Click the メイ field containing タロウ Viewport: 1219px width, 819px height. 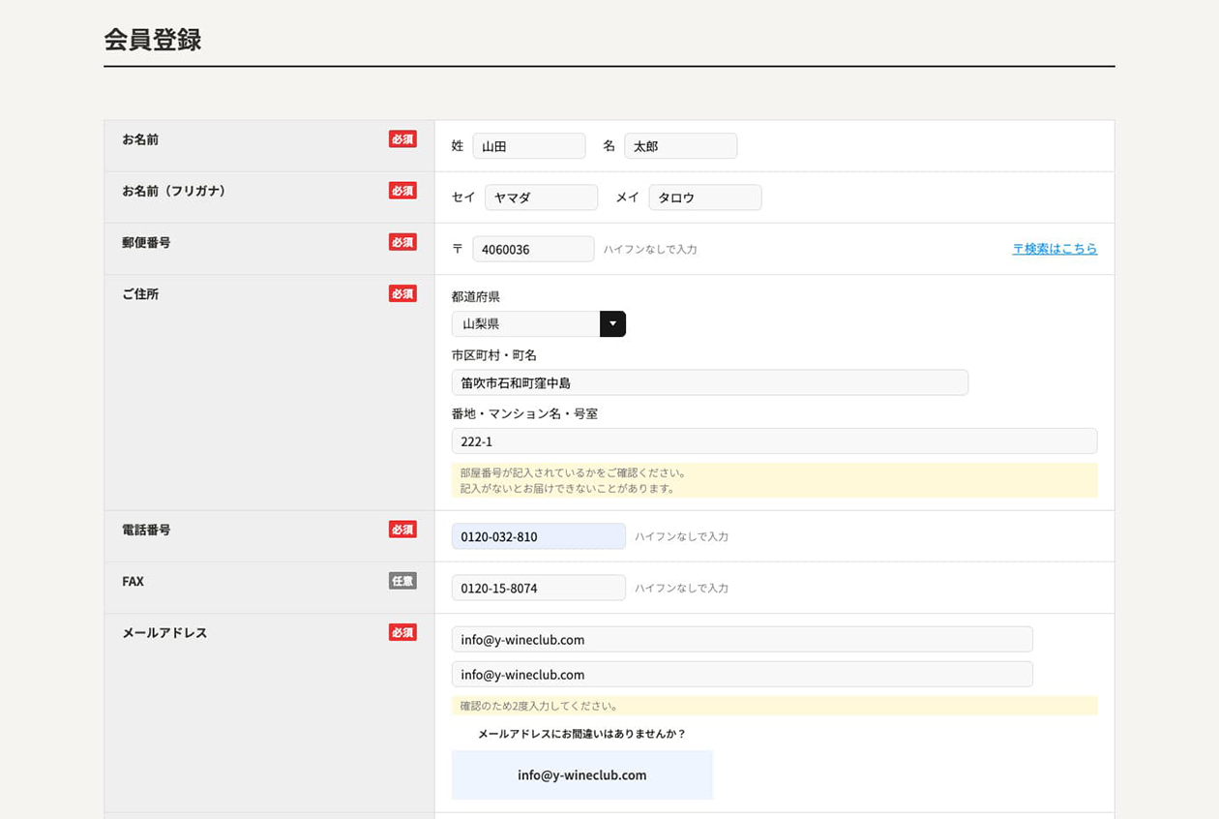point(705,197)
